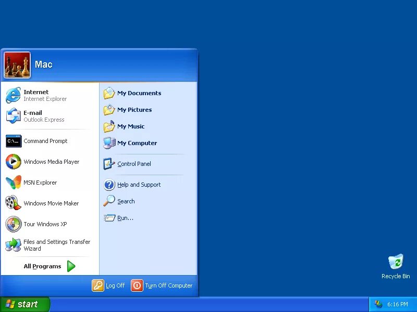Open Internet Explorer
Viewport: 417px width, 312px height.
[x=36, y=95]
